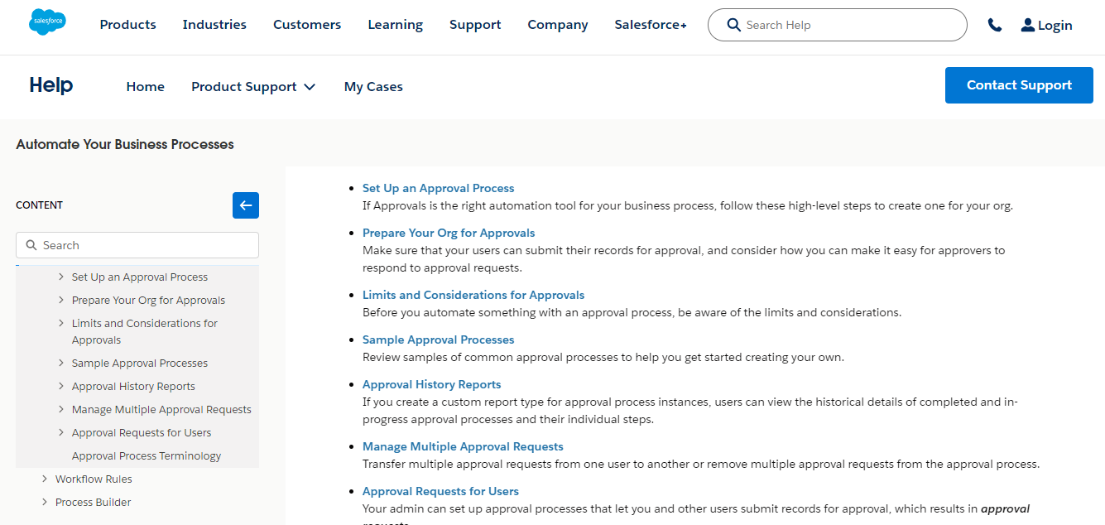Screen dimensions: 1105x525
Task: Open the Products menu
Action: 127,25
